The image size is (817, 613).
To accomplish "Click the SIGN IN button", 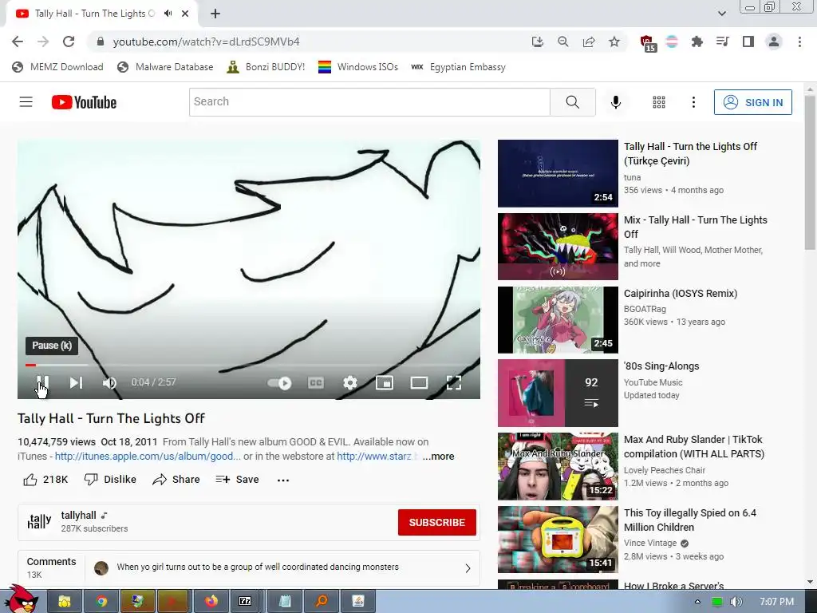I will (x=753, y=102).
